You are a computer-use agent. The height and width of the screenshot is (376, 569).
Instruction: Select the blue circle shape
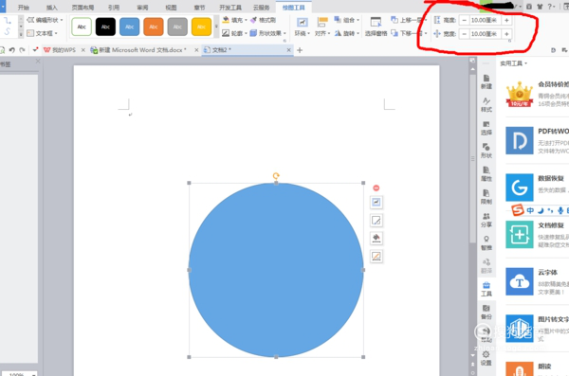[x=276, y=270]
